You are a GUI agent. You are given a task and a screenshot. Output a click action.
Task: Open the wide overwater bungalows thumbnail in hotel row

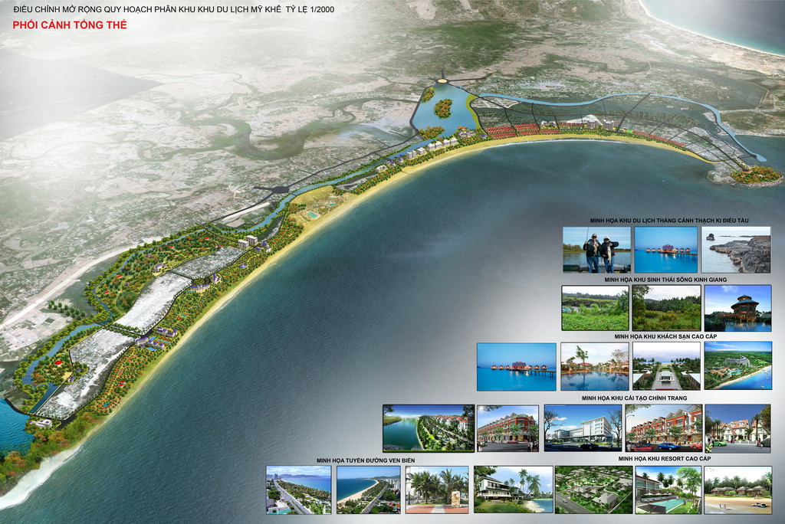(x=516, y=366)
